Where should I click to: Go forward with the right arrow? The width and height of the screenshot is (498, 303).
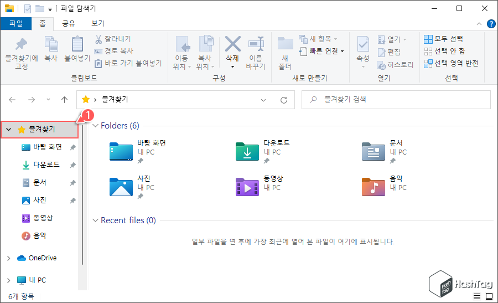point(32,100)
